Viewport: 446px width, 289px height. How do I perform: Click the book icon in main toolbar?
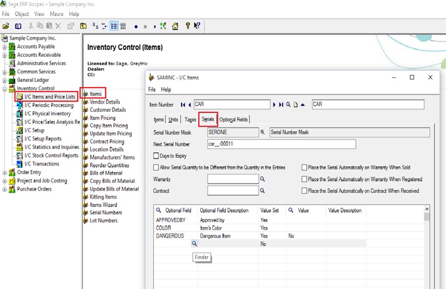pos(18,26)
